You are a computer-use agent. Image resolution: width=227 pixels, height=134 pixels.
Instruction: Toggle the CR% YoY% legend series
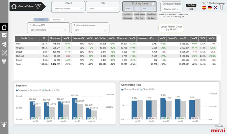pos(147,90)
